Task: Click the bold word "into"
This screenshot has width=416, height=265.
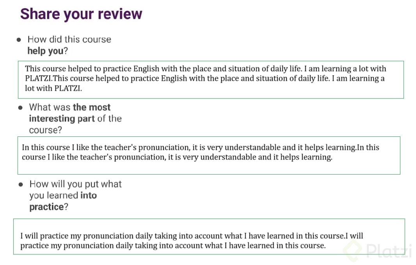Action: [89, 196]
